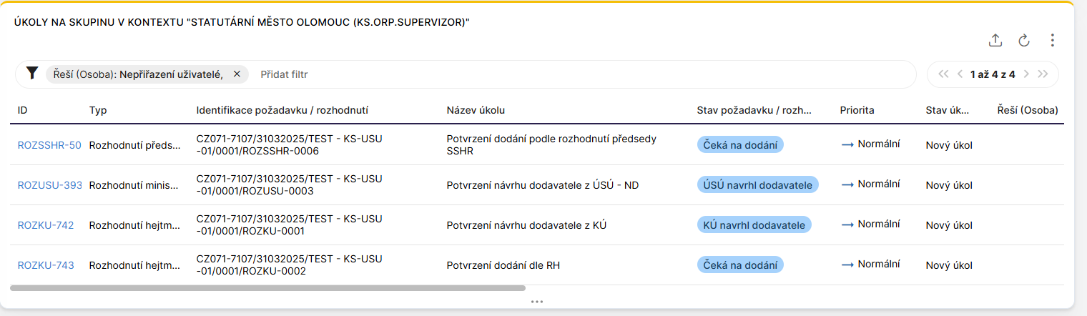
Task: Click the bottom three-dot resize handle
Action: click(537, 302)
